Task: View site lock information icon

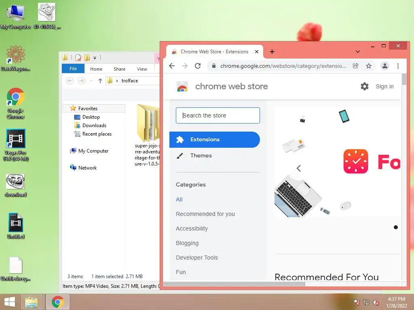Action: [214, 66]
